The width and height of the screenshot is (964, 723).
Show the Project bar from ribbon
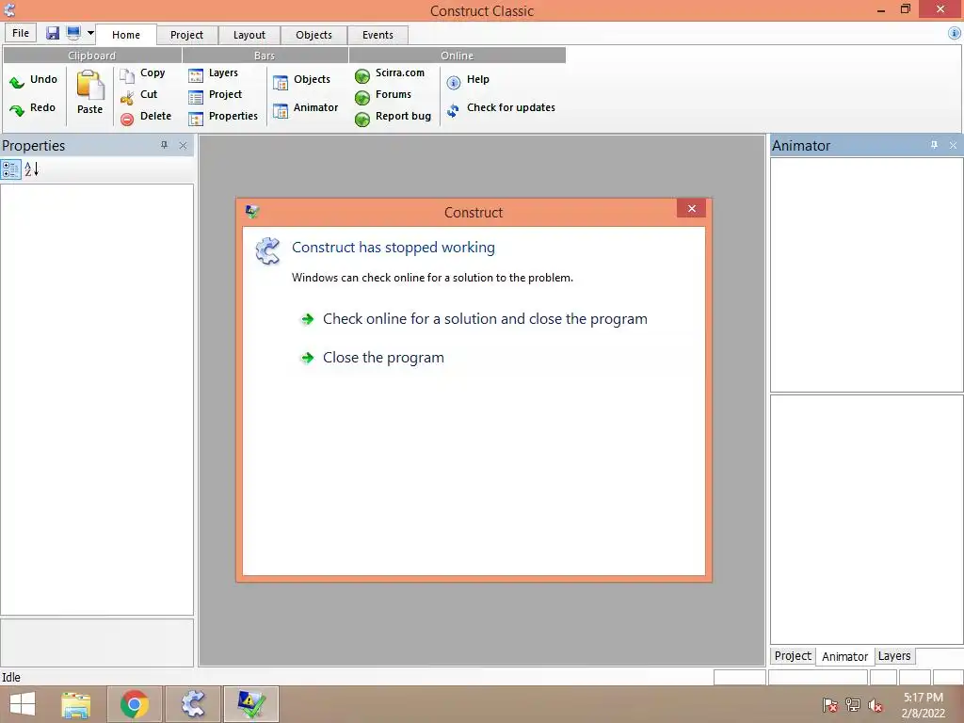(x=216, y=95)
